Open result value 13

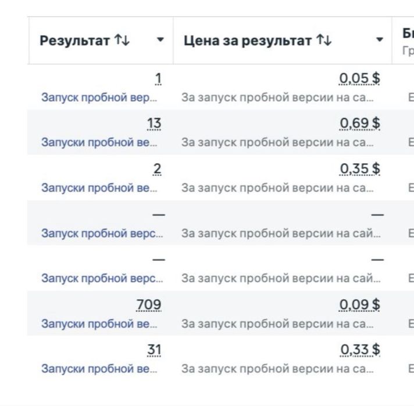154,124
